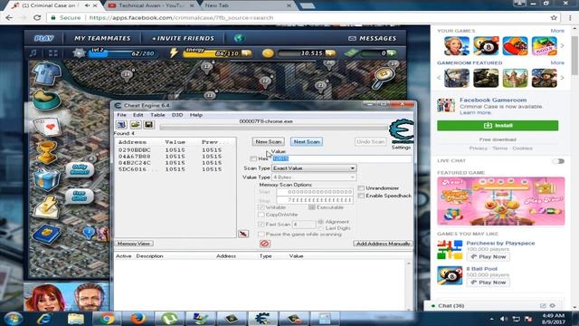
Task: Open Firefox from the taskbar
Action: pyautogui.click(x=138, y=318)
